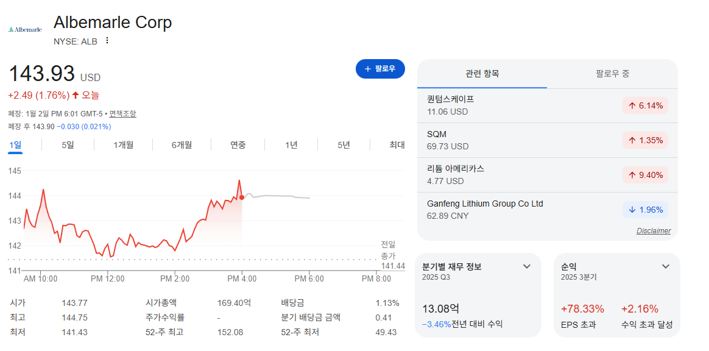Click the red up arrow next to 오늘
Screen dimensions: 709x351
point(76,96)
